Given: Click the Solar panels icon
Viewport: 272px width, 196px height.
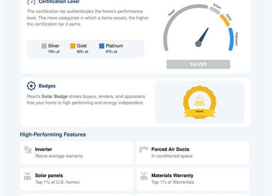Looking at the screenshot, I should click(27, 176).
